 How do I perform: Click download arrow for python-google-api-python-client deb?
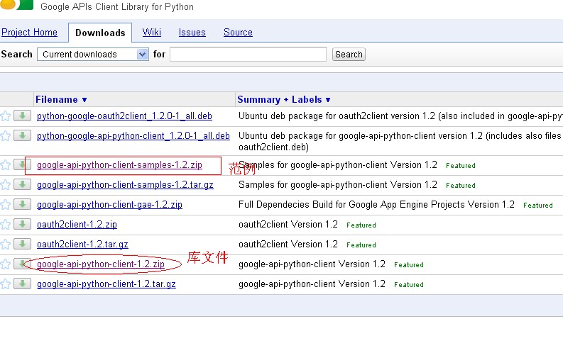coord(22,135)
